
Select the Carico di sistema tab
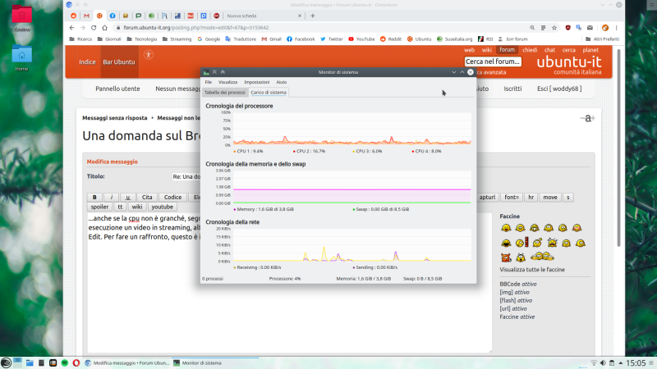coord(269,93)
